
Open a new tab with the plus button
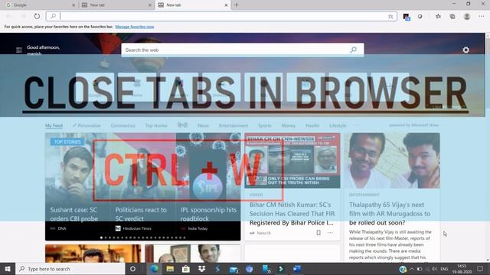pos(237,5)
